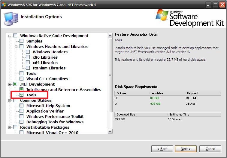Select the Redistributable Packages label
This screenshot has height=158, width=227.
44,127
